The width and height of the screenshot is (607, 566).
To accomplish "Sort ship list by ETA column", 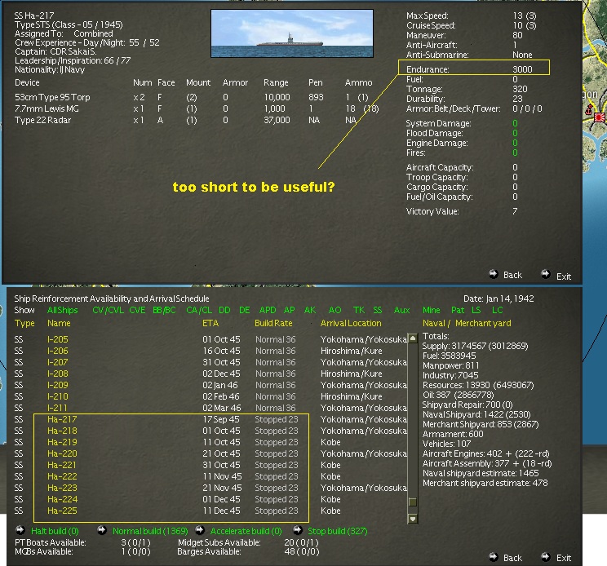I will point(210,324).
